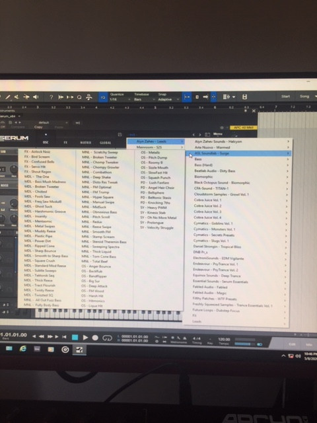The width and height of the screenshot is (317, 423).
Task: Click the Record button in the transport
Action: [x=95, y=338]
